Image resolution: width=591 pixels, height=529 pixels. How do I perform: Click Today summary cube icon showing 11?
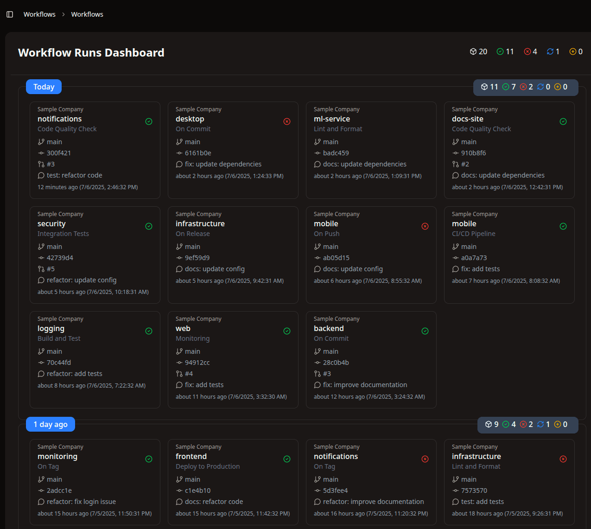click(x=484, y=87)
